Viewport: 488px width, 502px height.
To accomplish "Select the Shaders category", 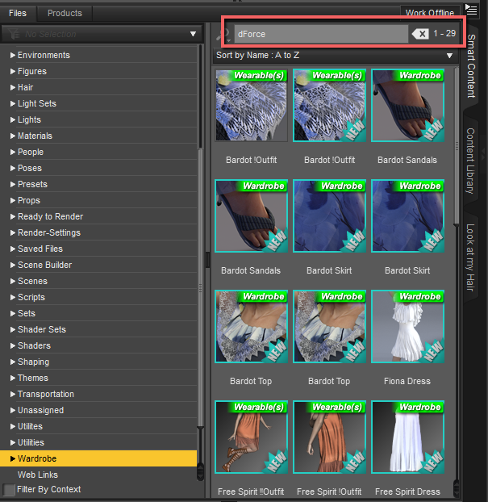I will 34,345.
